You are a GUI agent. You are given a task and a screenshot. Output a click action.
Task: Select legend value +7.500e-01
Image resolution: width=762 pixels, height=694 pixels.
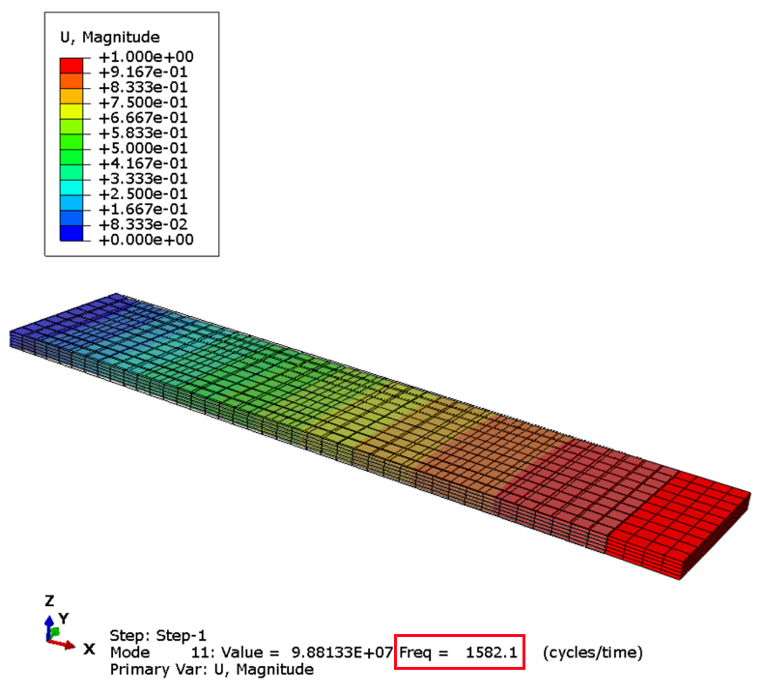(143, 102)
